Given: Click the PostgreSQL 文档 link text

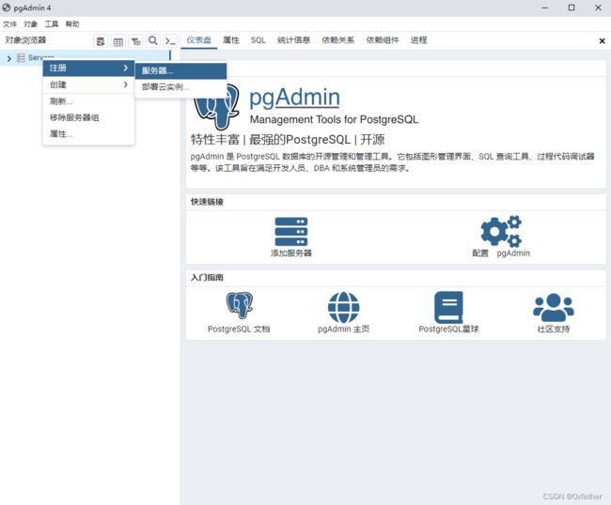Looking at the screenshot, I should click(x=239, y=329).
